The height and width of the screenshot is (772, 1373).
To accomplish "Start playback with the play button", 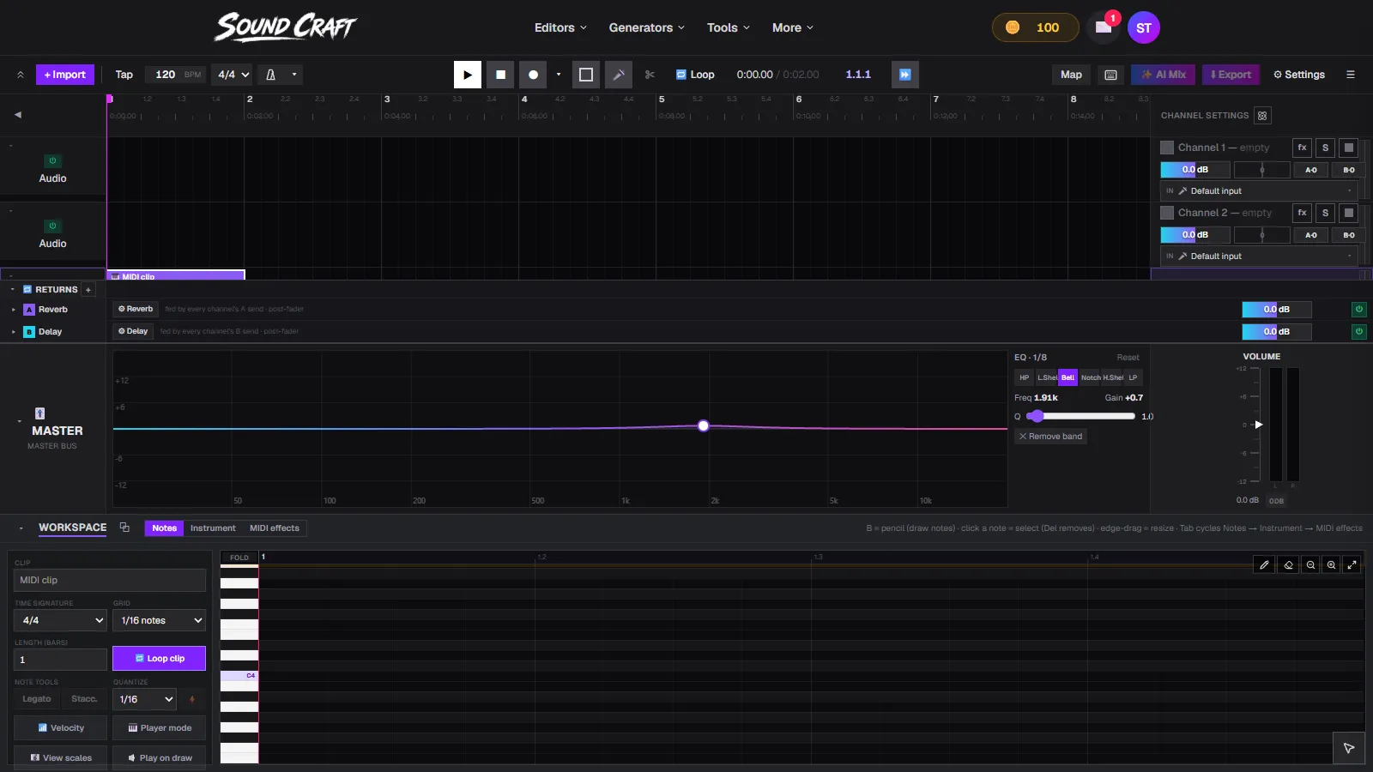I will [468, 75].
